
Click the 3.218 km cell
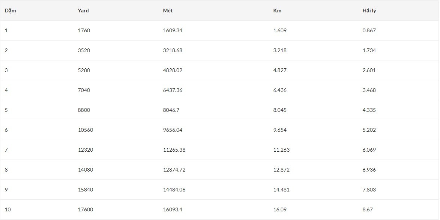[280, 50]
